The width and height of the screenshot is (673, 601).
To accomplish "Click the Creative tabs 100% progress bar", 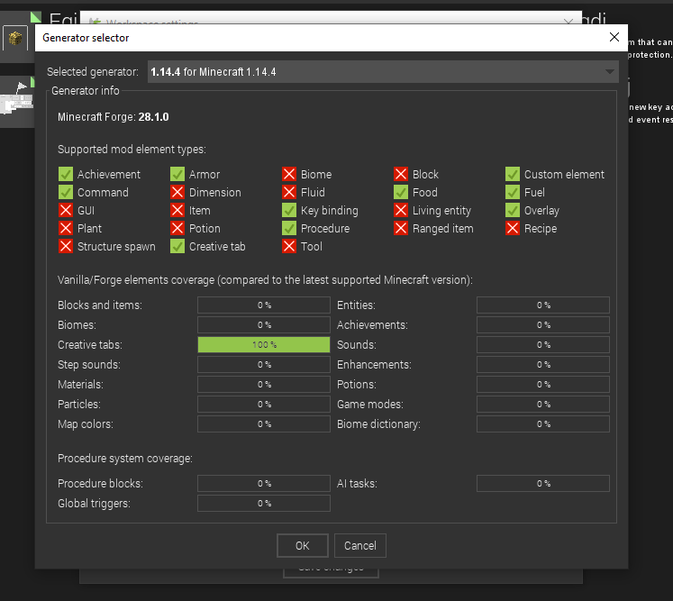I will [x=264, y=345].
